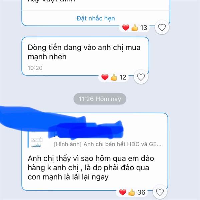Tap the partially visible top message text
The height and width of the screenshot is (200, 200).
click(x=51, y=1)
